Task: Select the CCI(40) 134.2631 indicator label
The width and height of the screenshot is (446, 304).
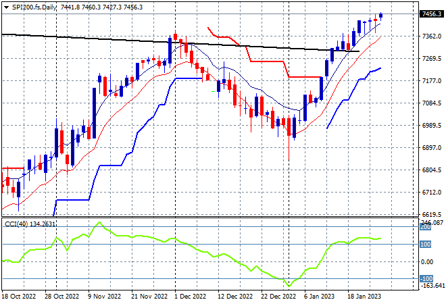Action: tap(30, 224)
